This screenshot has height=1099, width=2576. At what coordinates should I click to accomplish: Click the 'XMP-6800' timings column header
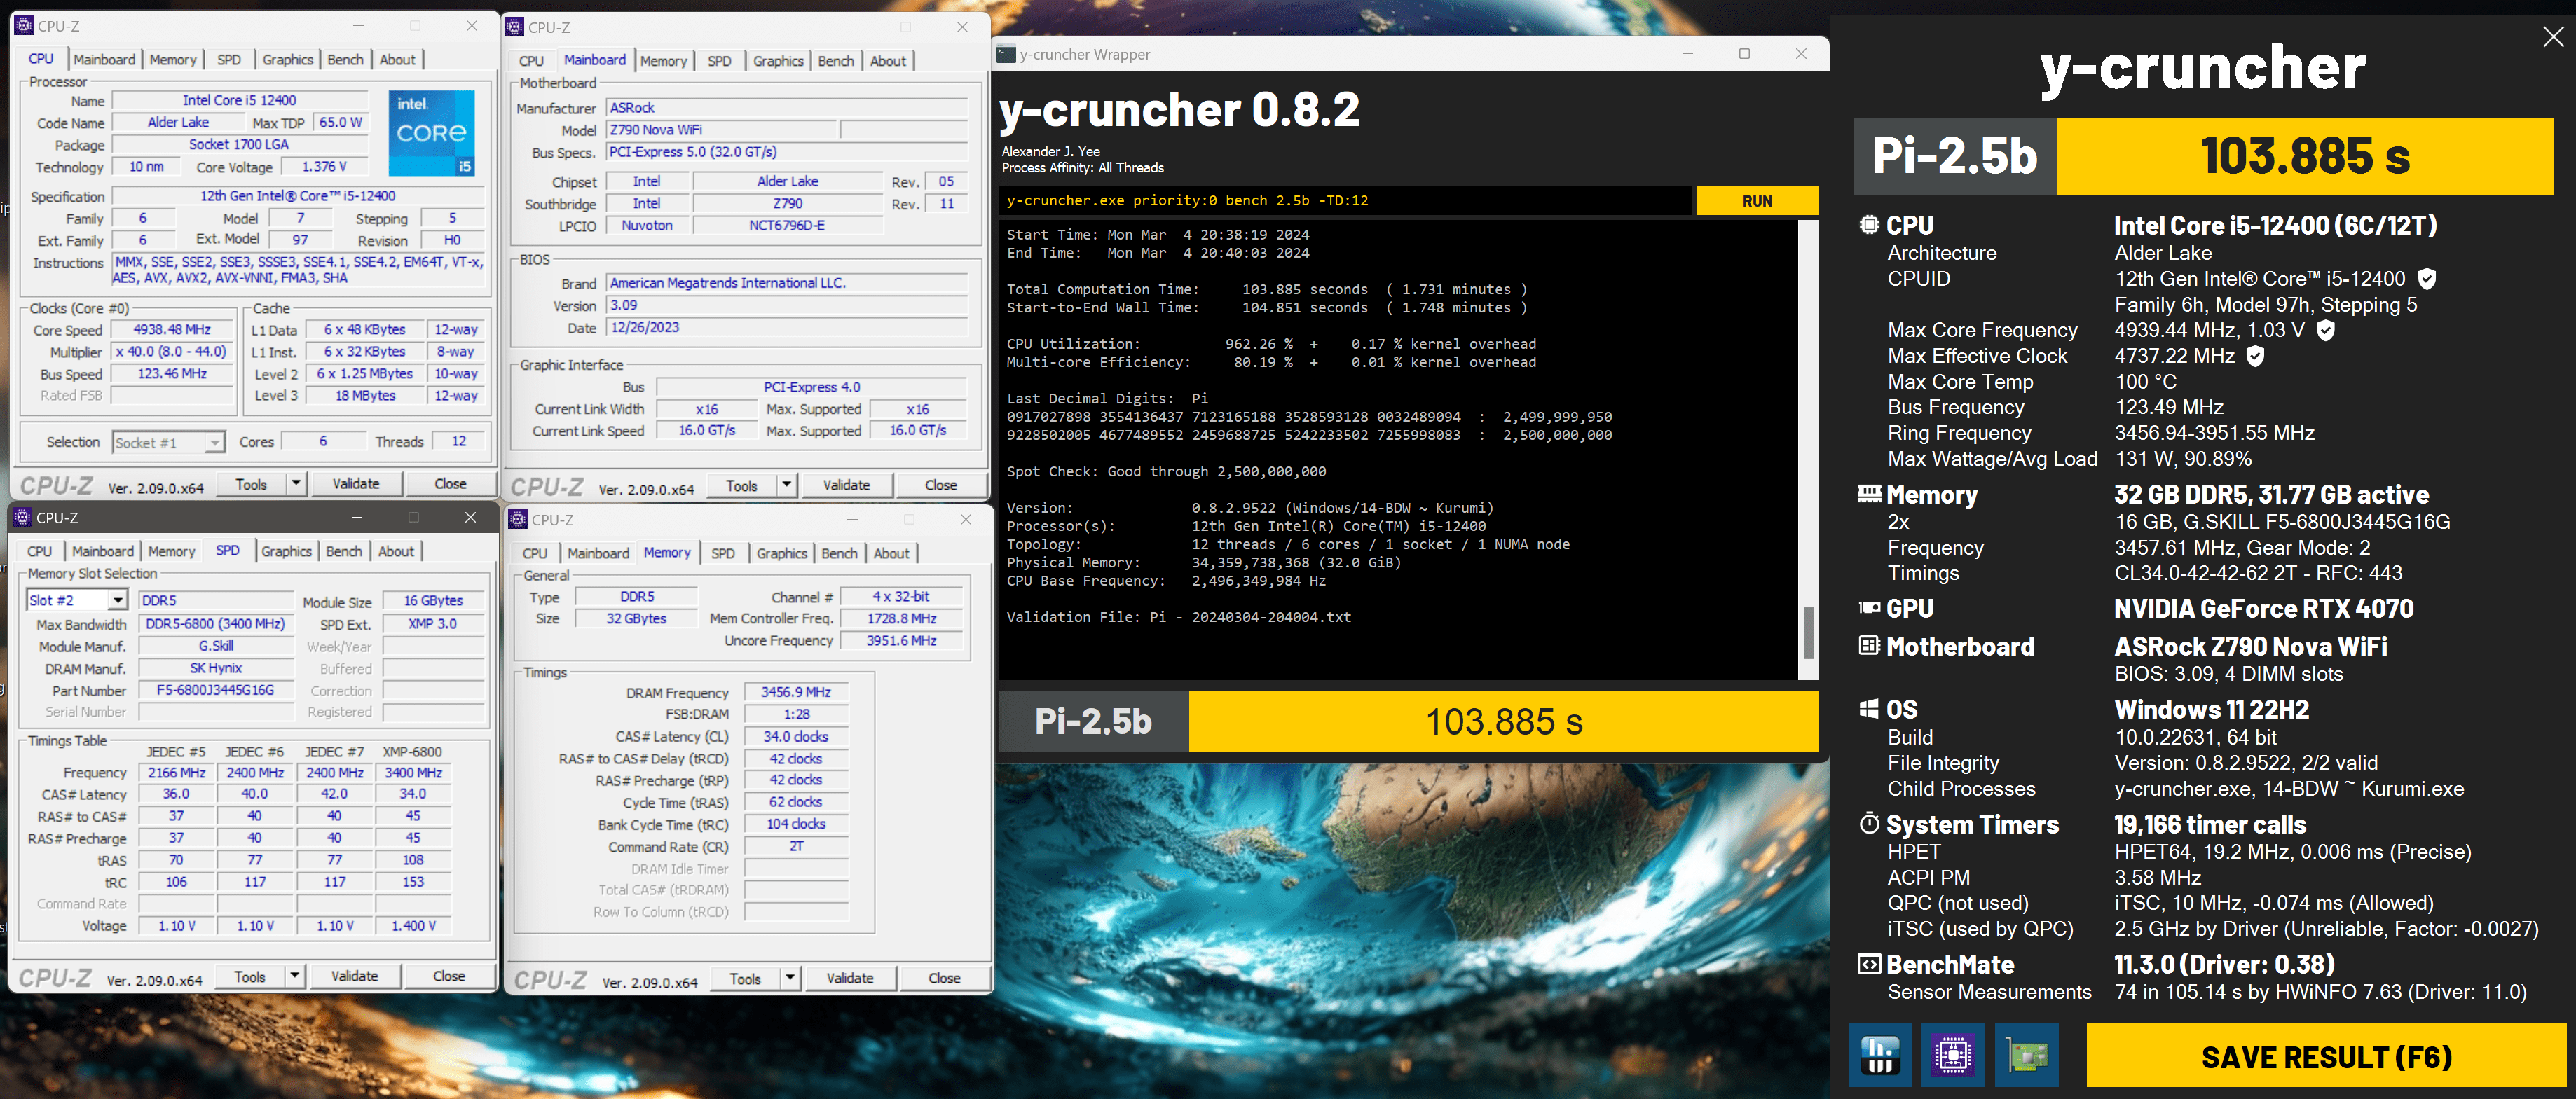click(x=412, y=752)
